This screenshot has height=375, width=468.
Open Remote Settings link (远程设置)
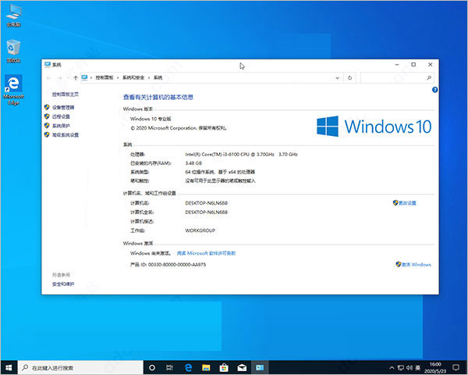61,116
